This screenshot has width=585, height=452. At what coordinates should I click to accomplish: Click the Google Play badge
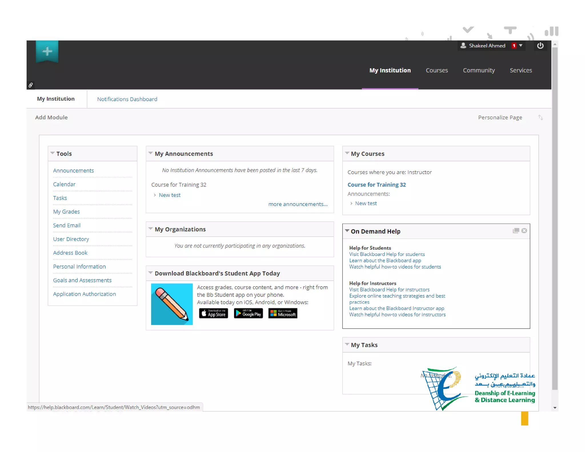click(248, 313)
